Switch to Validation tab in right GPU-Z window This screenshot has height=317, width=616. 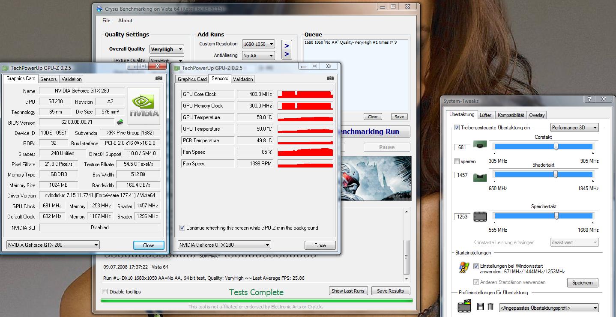243,79
